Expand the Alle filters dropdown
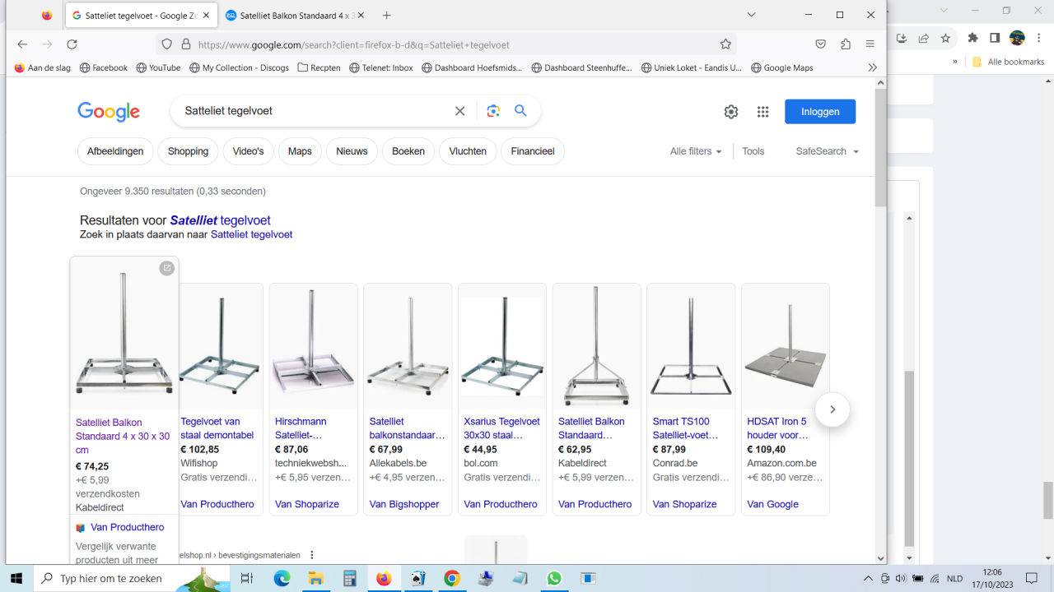The width and height of the screenshot is (1054, 592). 696,151
